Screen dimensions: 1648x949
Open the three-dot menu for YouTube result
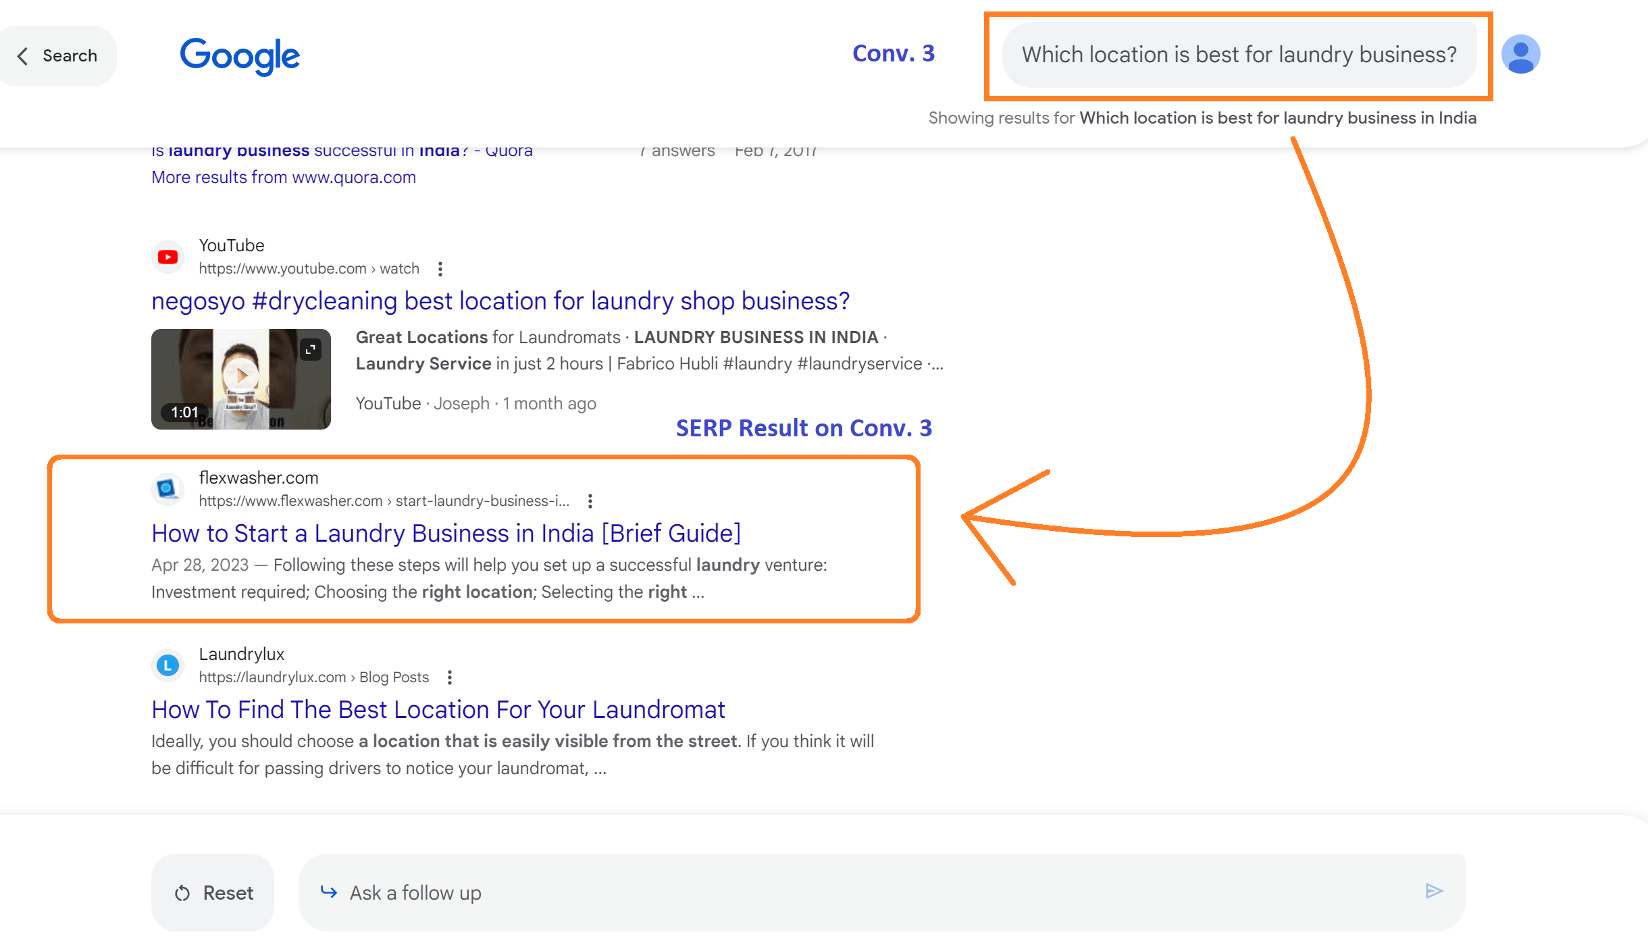coord(440,270)
